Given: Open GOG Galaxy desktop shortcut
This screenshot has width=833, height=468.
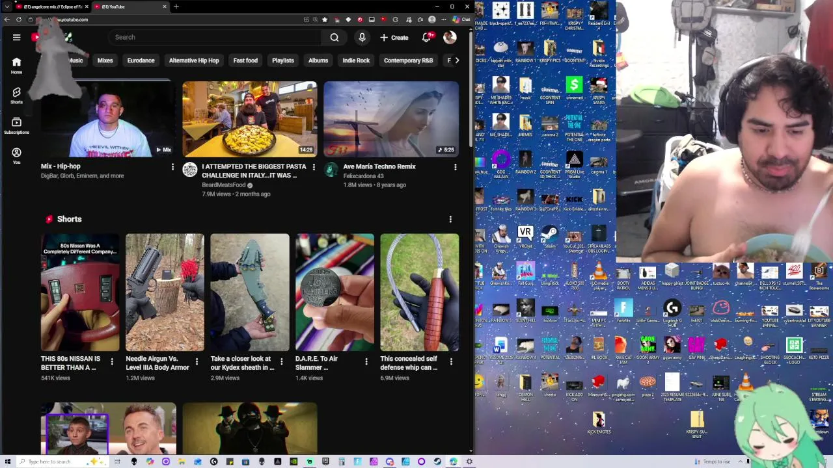Looking at the screenshot, I should tap(500, 164).
